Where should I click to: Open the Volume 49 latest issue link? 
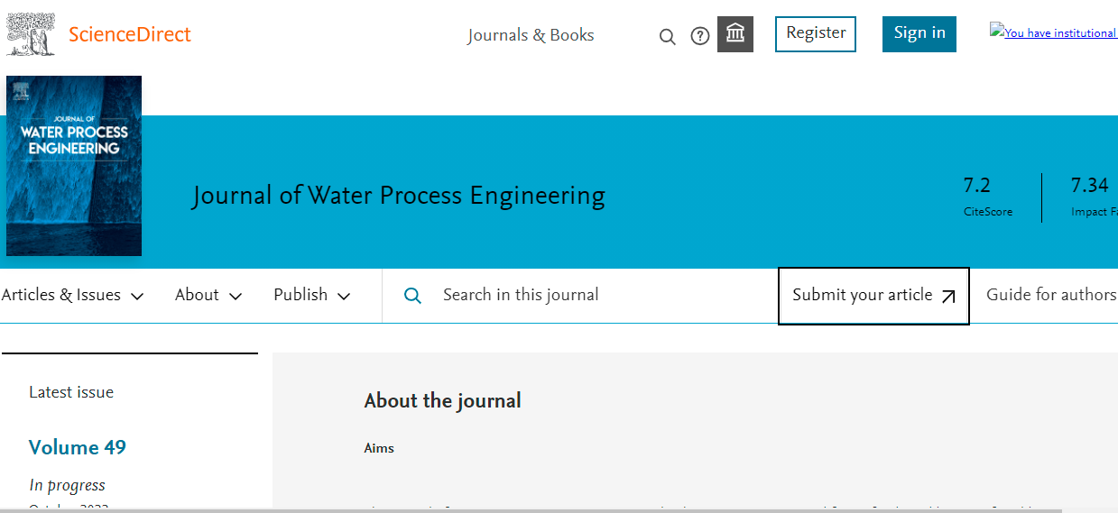tap(78, 447)
